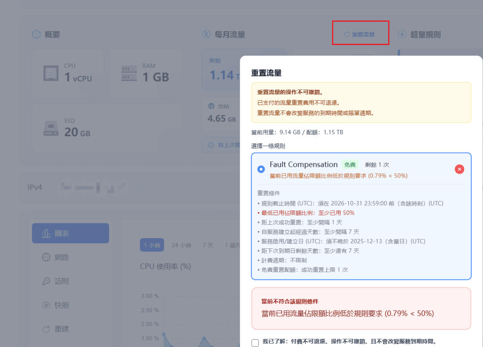This screenshot has height=347, width=483.
Task: Open the 圖表 sidebar tab
Action: [70, 233]
